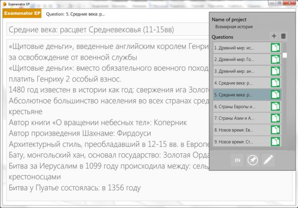Open document icon for question 8

(275, 130)
